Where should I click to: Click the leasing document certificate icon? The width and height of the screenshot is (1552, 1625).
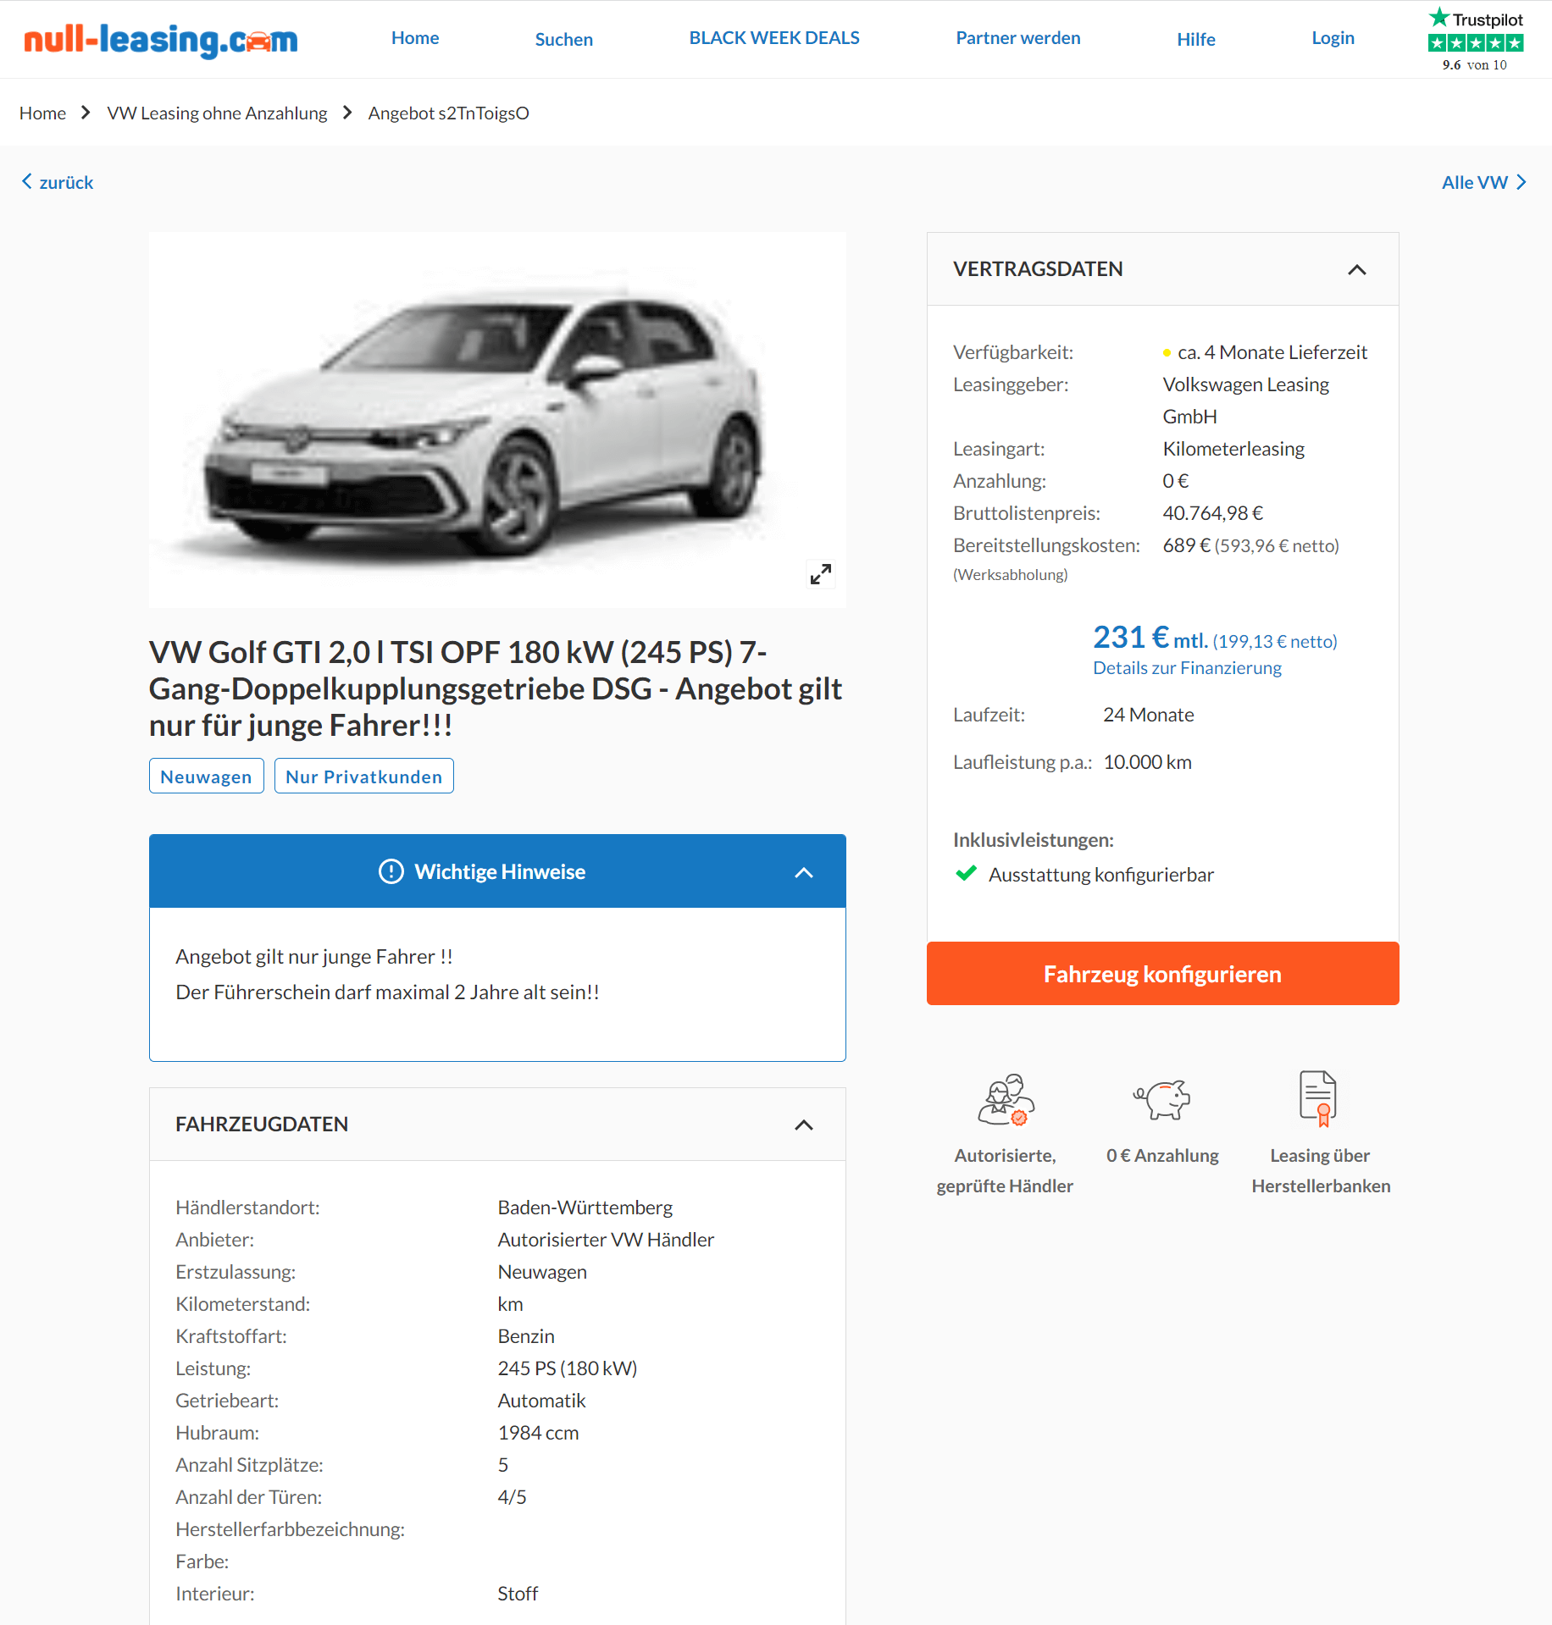tap(1318, 1098)
